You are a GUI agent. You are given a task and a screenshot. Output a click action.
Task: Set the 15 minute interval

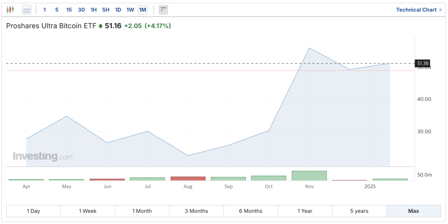tap(69, 10)
